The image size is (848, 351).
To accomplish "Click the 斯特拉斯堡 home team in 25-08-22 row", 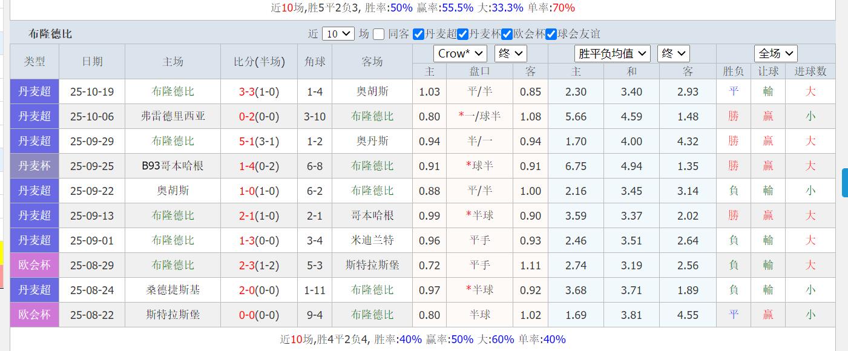I will (173, 315).
